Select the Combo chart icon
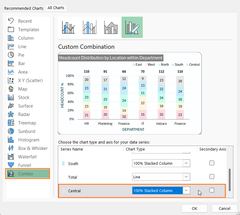This screenshot has width=240, height=215. pos(11,174)
